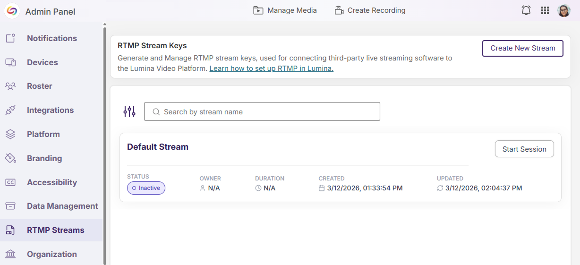Viewport: 580px width, 265px height.
Task: Open the stream filter sliders icon
Action: click(129, 111)
